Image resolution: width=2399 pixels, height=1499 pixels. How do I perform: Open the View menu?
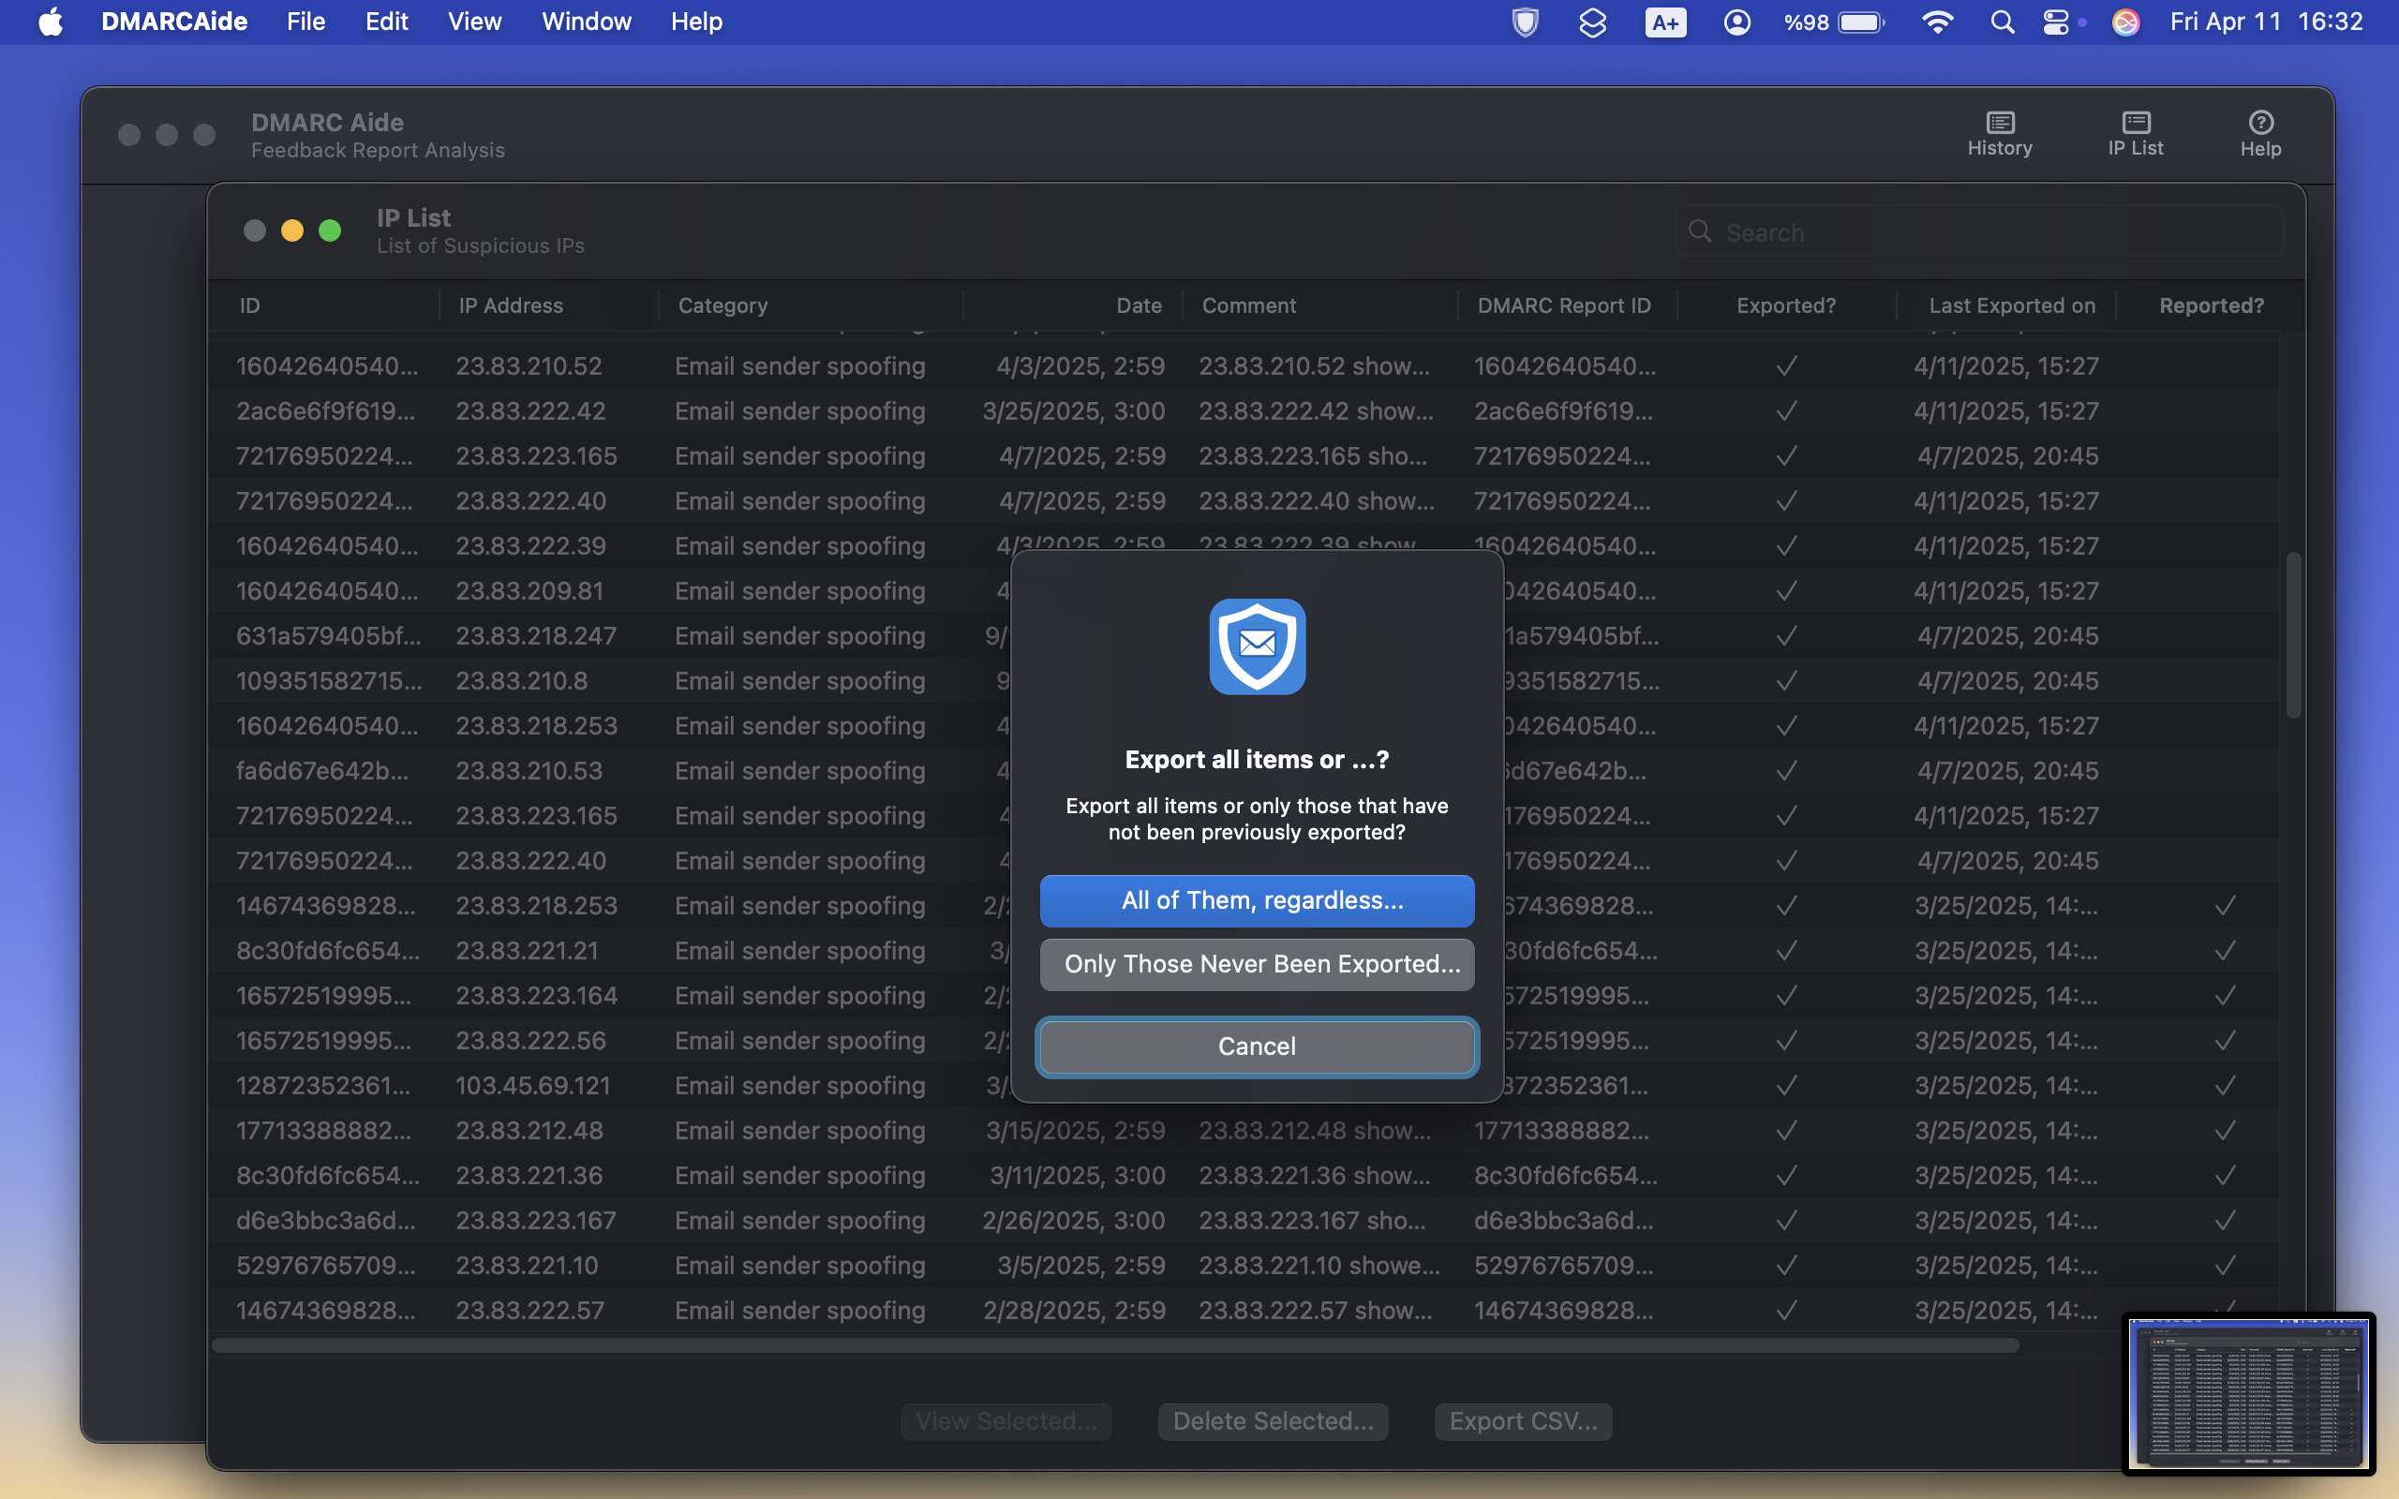pyautogui.click(x=474, y=22)
